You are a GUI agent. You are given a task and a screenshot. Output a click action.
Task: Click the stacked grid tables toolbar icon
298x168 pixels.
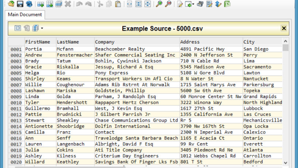59,4
